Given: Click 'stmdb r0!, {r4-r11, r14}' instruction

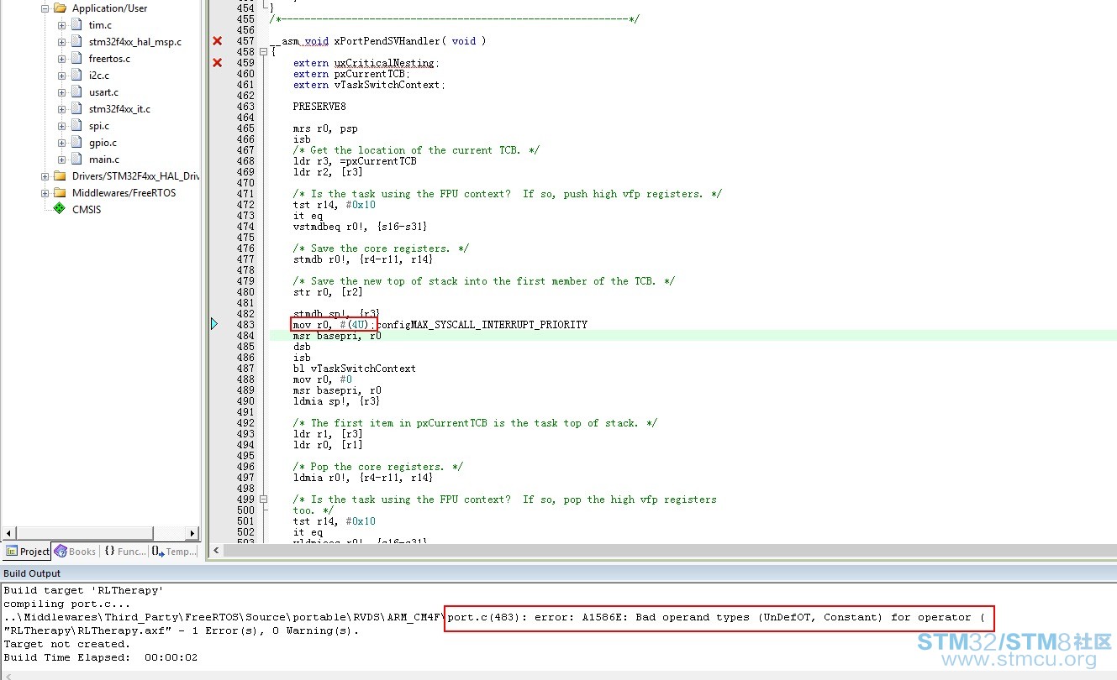Looking at the screenshot, I should pos(363,259).
